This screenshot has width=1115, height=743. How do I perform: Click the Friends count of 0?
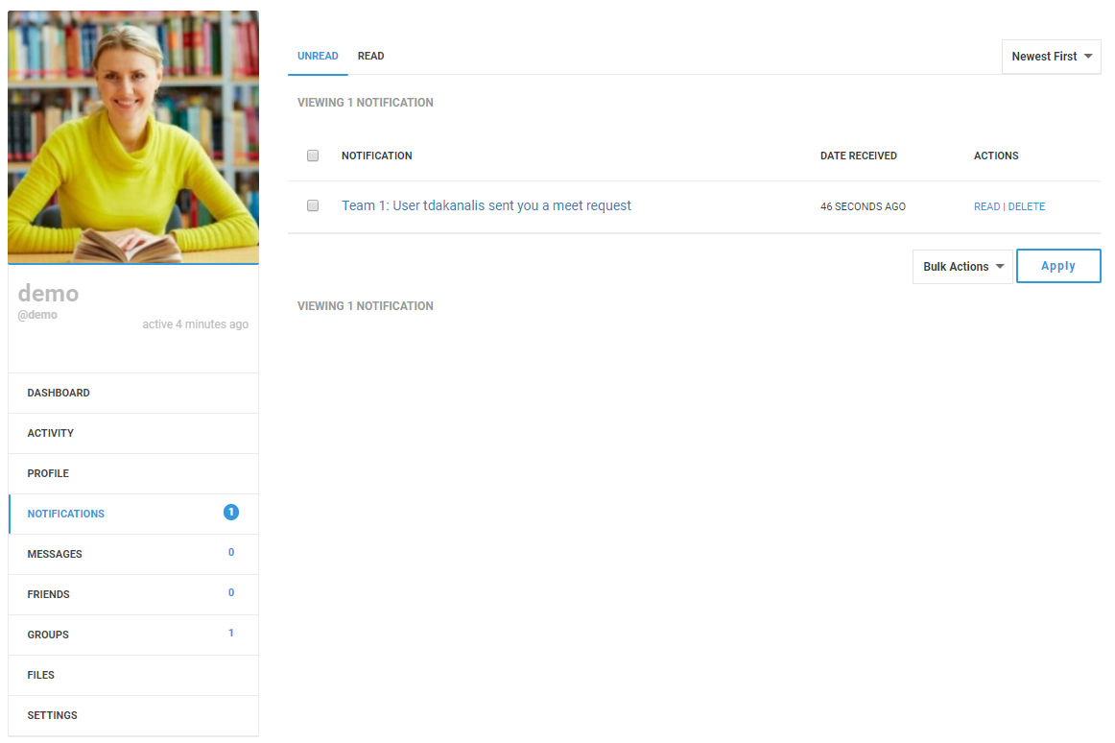click(x=231, y=593)
